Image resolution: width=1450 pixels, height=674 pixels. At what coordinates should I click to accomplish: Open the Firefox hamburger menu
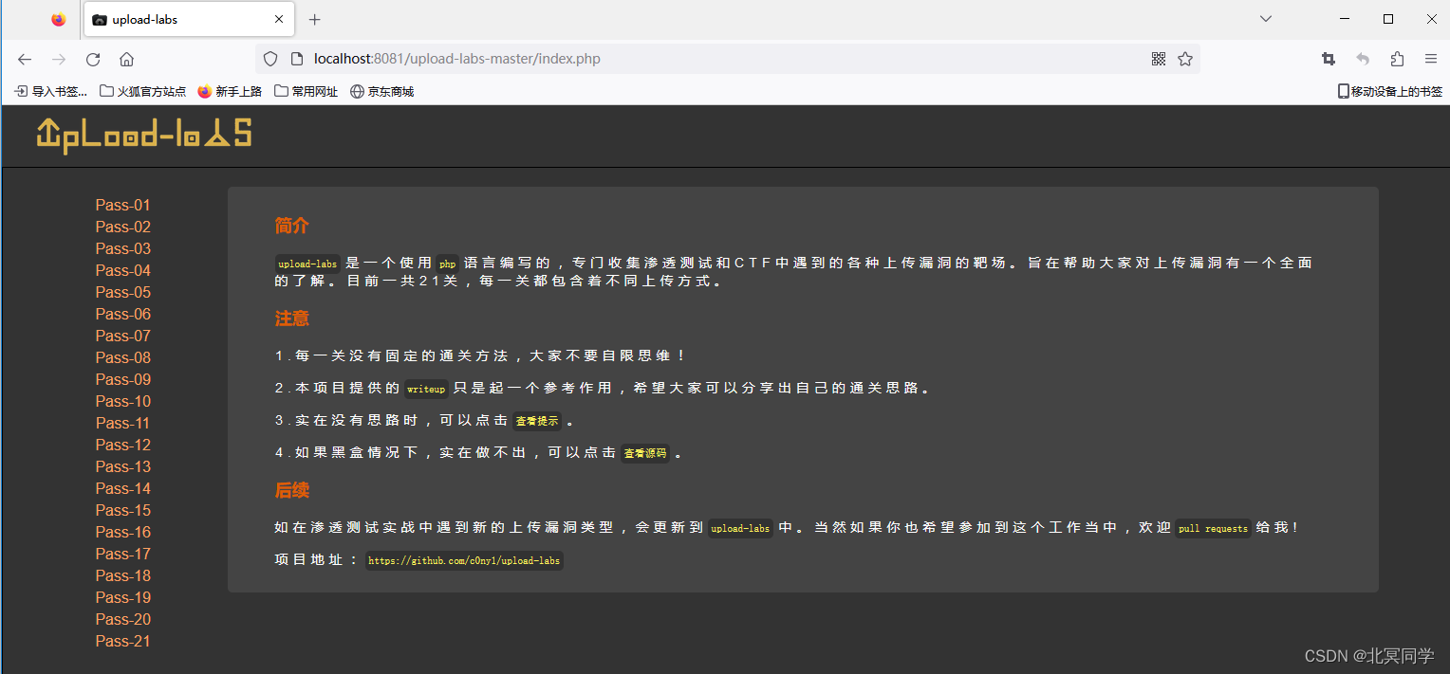(1431, 59)
